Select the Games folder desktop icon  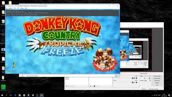click(x=3, y=13)
